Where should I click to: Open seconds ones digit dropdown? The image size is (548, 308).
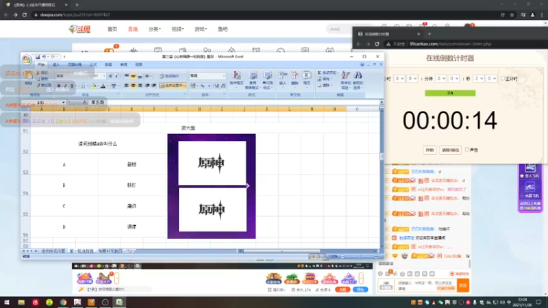point(491,79)
